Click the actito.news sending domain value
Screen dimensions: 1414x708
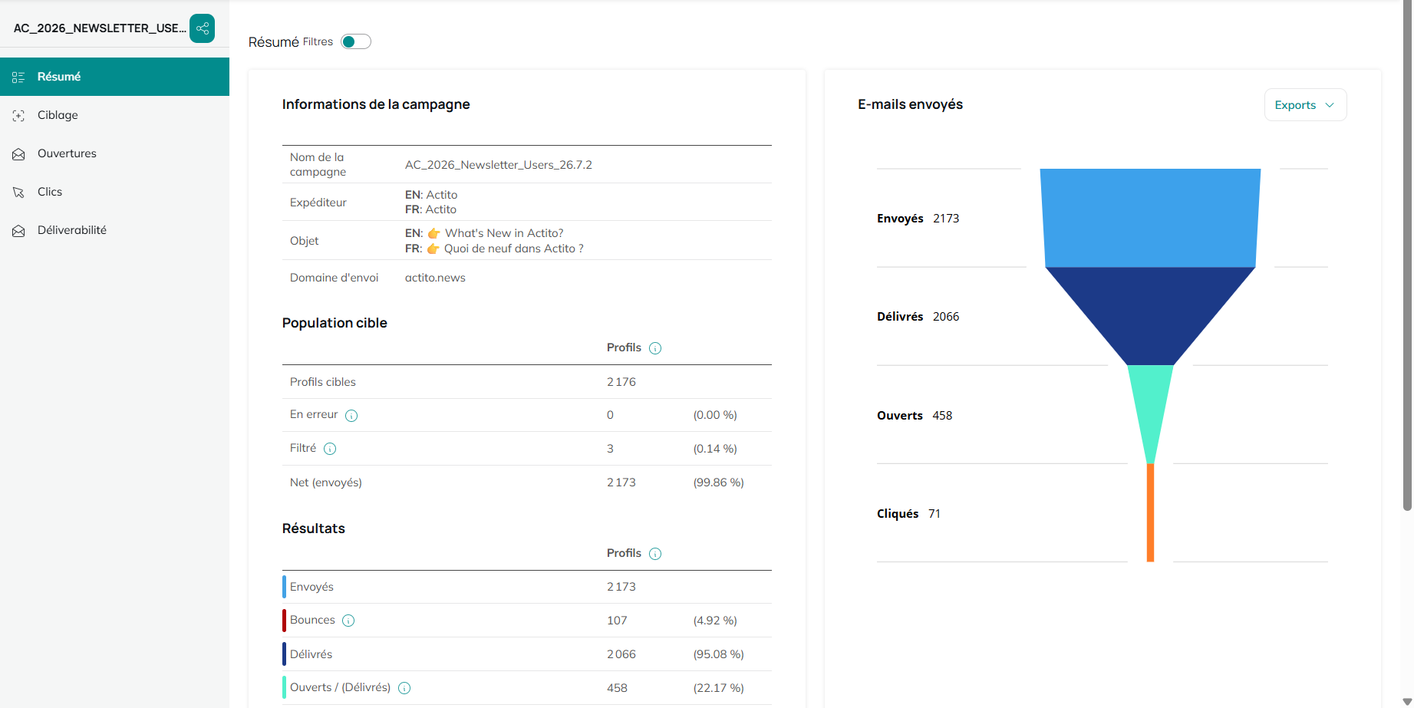[435, 278]
